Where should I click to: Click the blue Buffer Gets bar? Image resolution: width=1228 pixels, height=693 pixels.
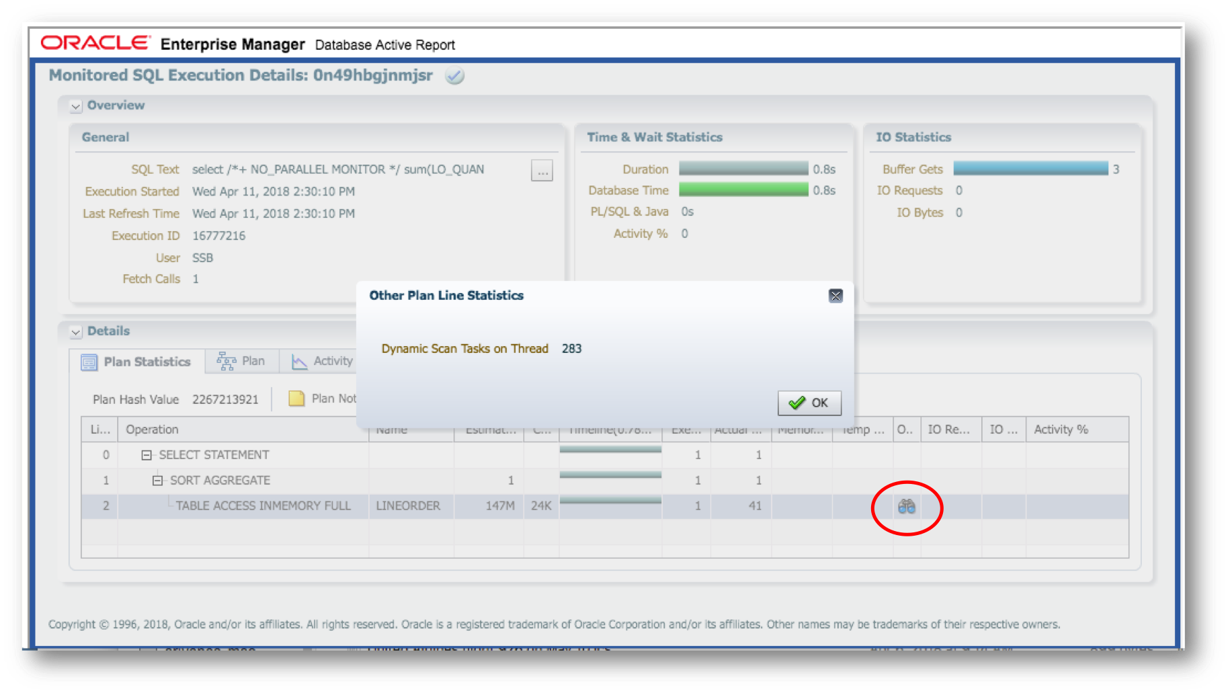coord(1030,168)
